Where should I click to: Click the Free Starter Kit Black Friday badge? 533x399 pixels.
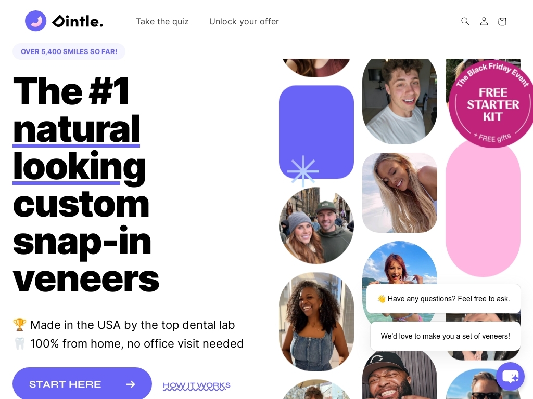tap(492, 104)
